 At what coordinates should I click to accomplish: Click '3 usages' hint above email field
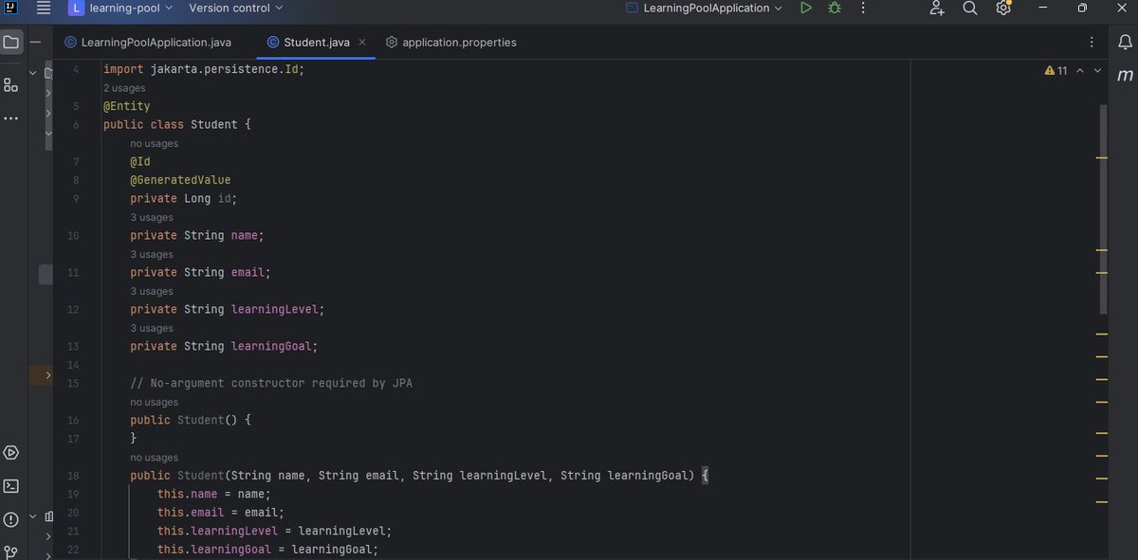(152, 255)
